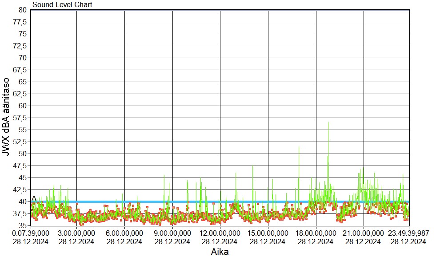440x261 pixels.
Task: Click the tallest green peak near 56.5 dBA
Action: point(328,123)
